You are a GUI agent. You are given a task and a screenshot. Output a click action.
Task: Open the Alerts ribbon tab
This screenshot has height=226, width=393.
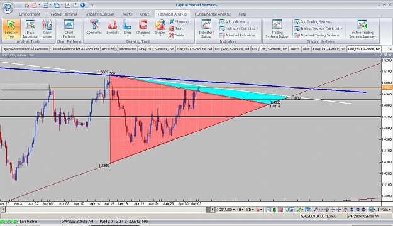click(x=127, y=14)
